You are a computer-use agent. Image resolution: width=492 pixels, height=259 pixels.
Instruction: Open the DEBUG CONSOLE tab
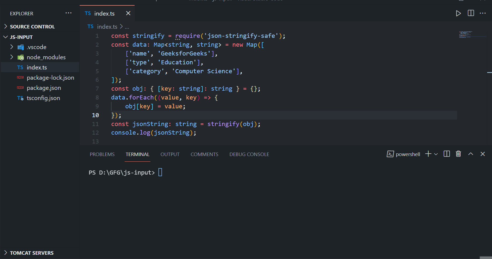pyautogui.click(x=249, y=154)
